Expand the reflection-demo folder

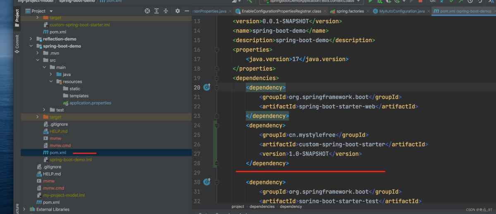tap(31, 39)
